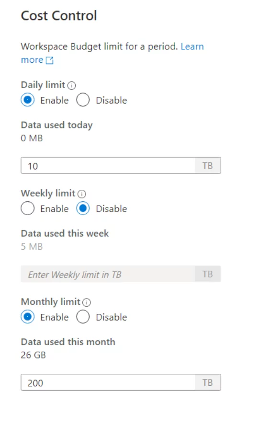Open the Monthly limit info icon
Viewport: 259px width, 426px height.
87,302
